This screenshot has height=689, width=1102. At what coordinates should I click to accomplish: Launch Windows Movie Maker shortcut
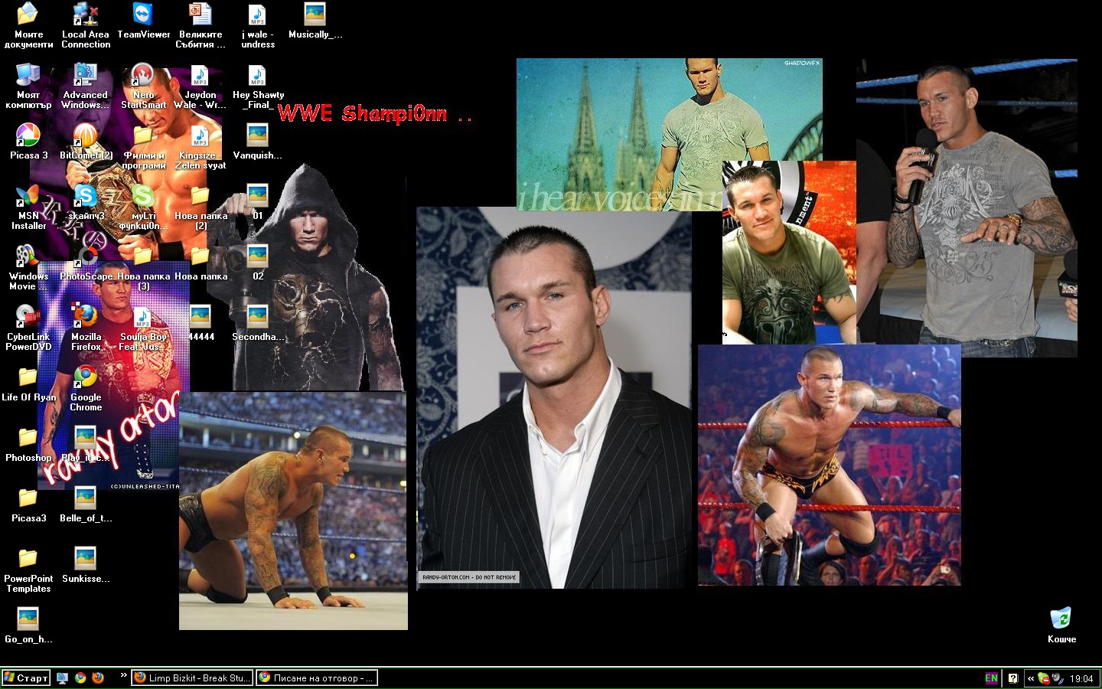(x=28, y=267)
